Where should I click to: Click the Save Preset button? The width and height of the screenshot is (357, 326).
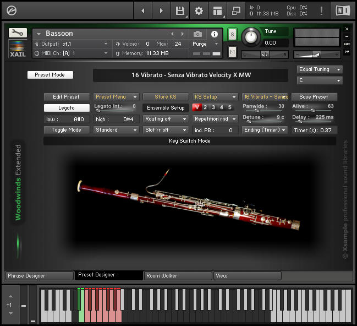click(x=314, y=97)
